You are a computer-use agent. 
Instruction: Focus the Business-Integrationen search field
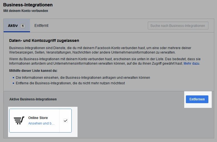click(178, 26)
